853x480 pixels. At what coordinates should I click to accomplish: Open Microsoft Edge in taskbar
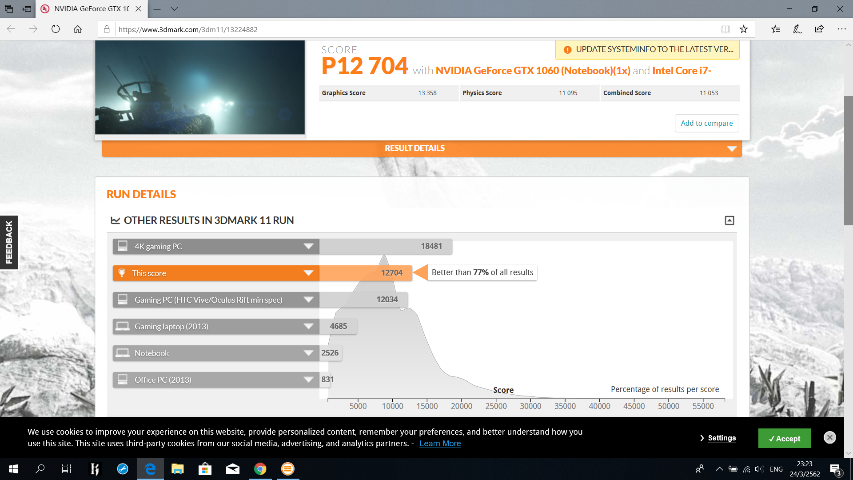[x=150, y=469]
